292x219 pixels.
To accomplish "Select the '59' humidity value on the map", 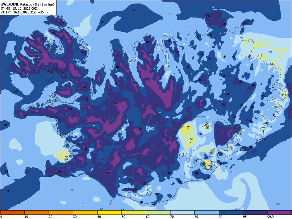I will [208, 127].
